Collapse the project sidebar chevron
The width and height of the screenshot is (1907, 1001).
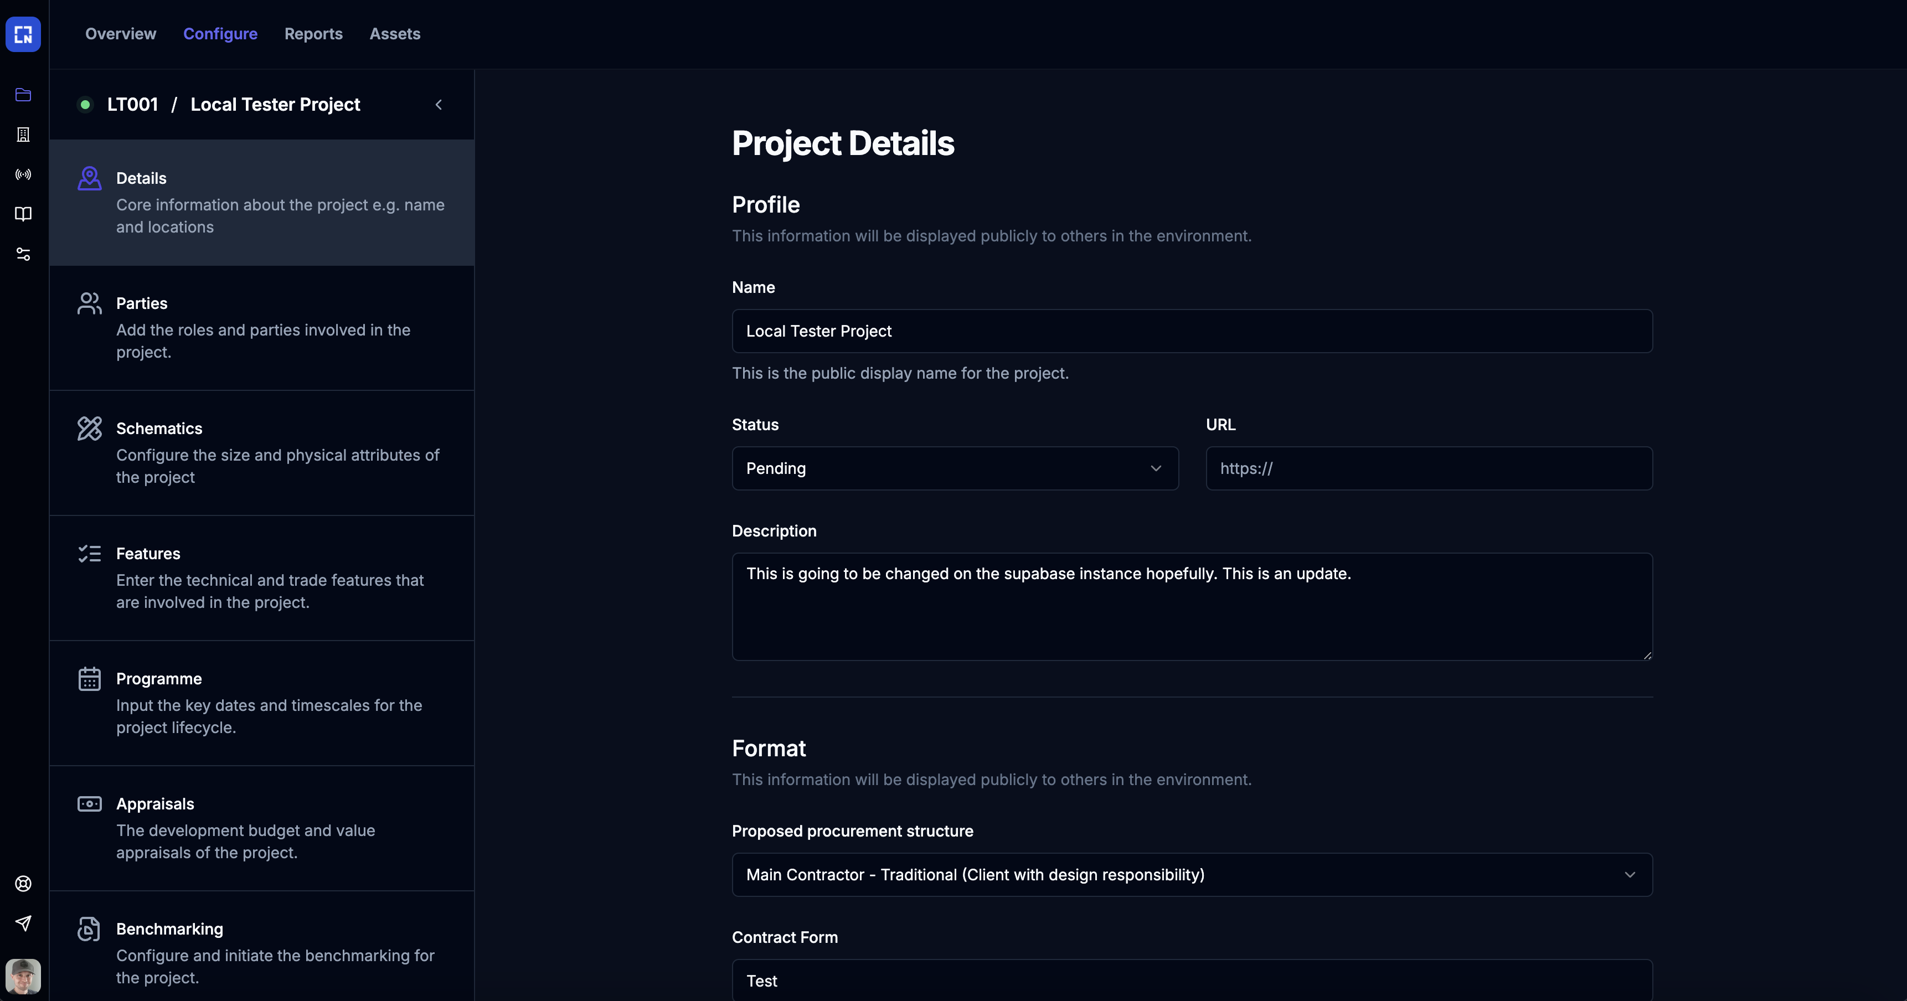438,105
